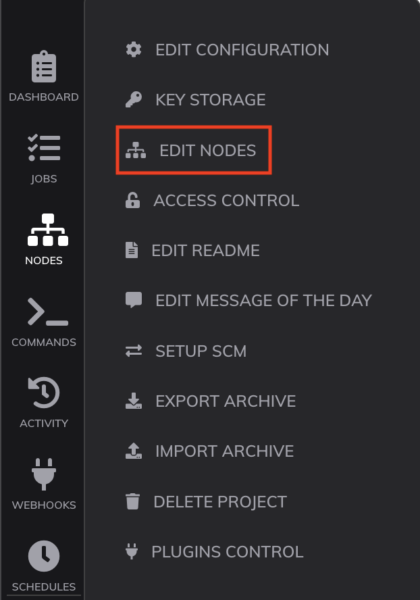
Task: Open the Activity history clock icon
Action: pos(44,393)
